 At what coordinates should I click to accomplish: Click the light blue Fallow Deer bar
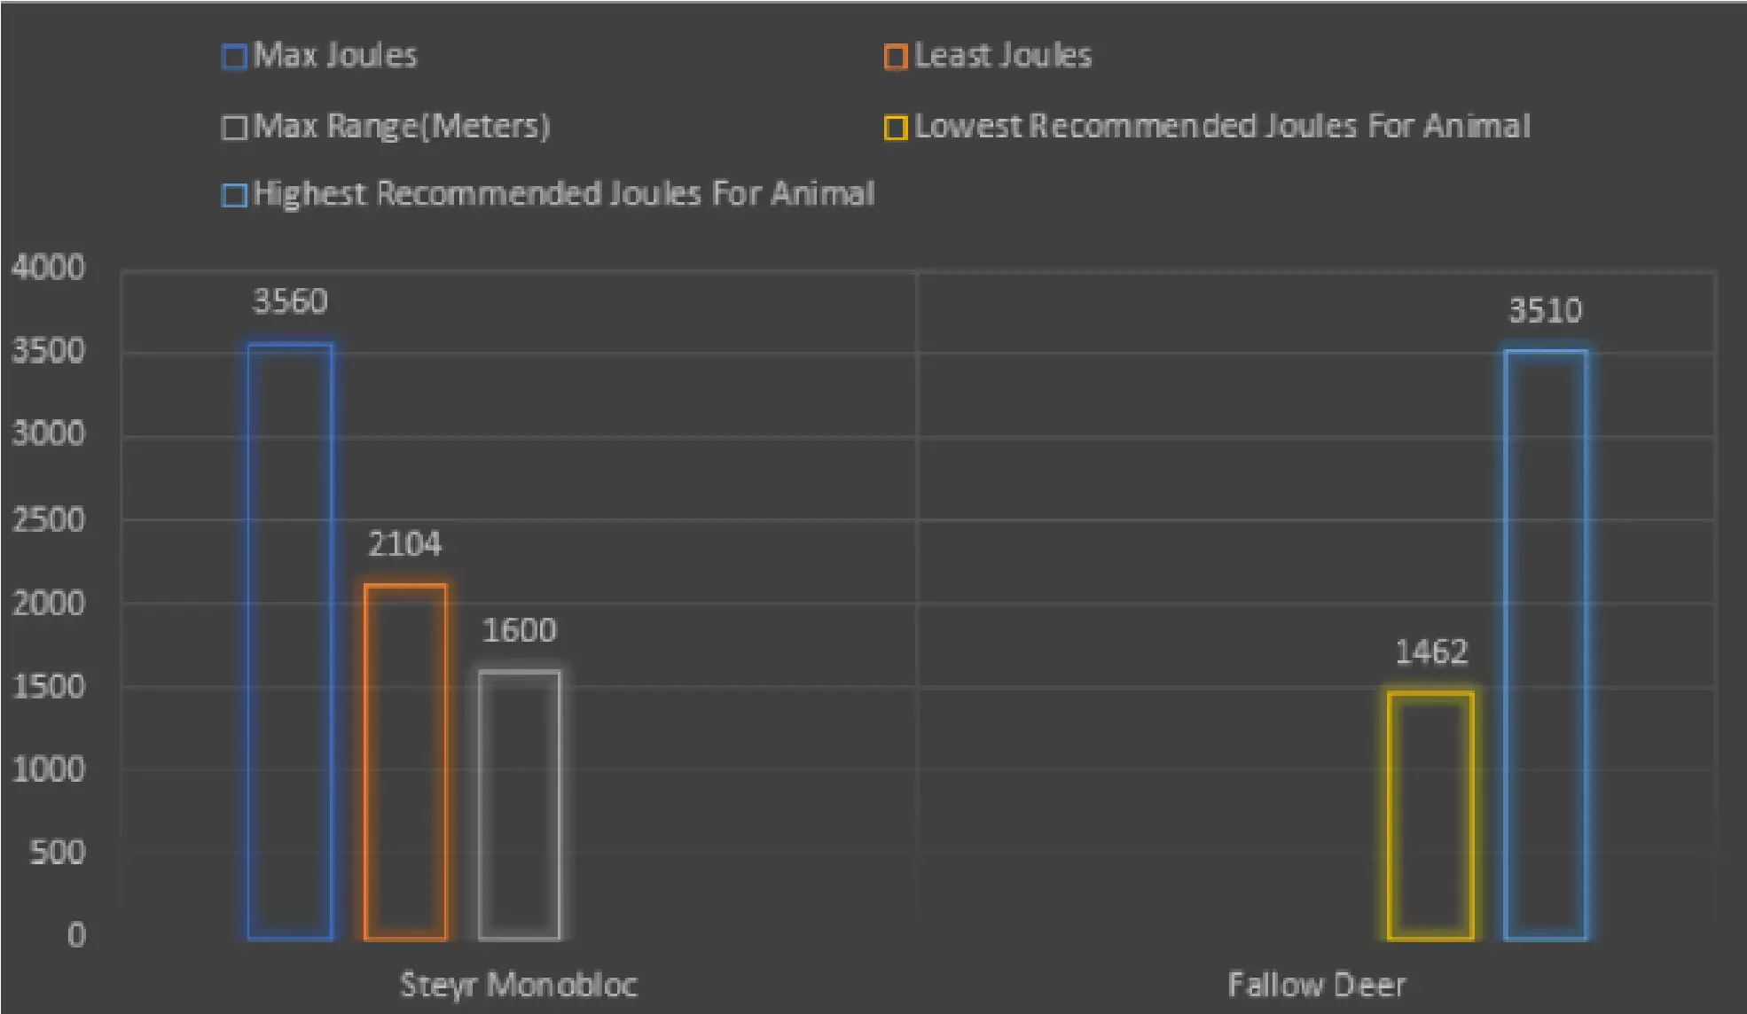(x=1546, y=644)
